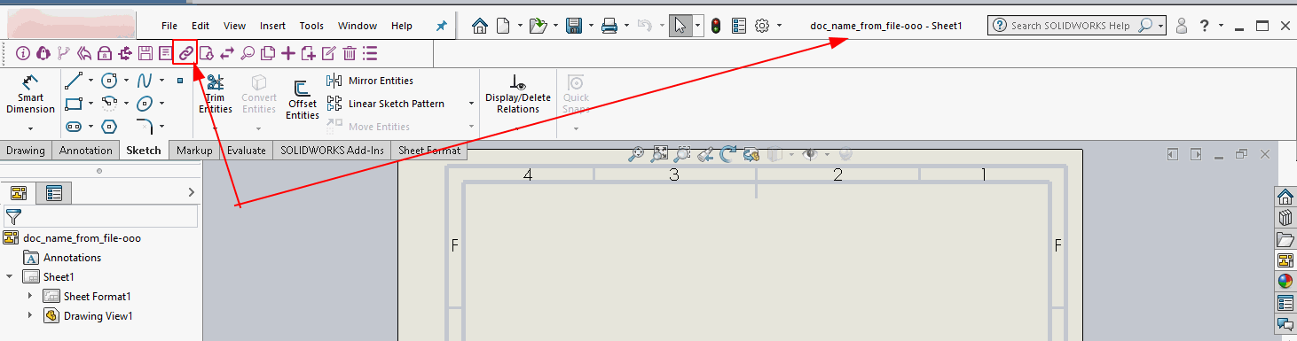This screenshot has width=1297, height=341.
Task: Switch to the SOLIDWORKS Add-Ins tab
Action: click(x=333, y=151)
